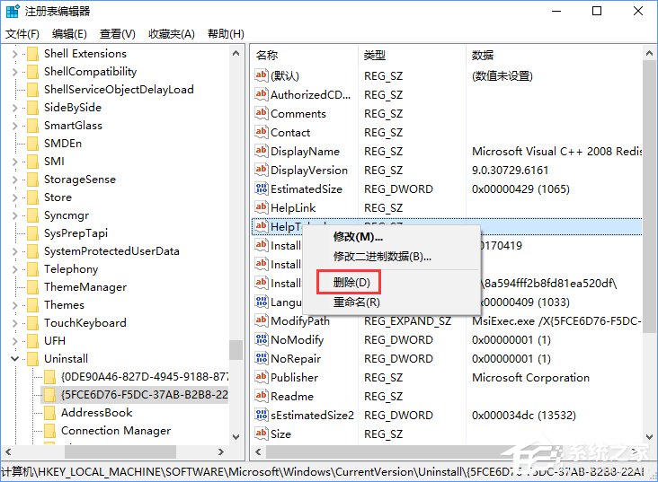Open the 收藏夹(A) menu
The width and height of the screenshot is (658, 482).
click(x=172, y=33)
